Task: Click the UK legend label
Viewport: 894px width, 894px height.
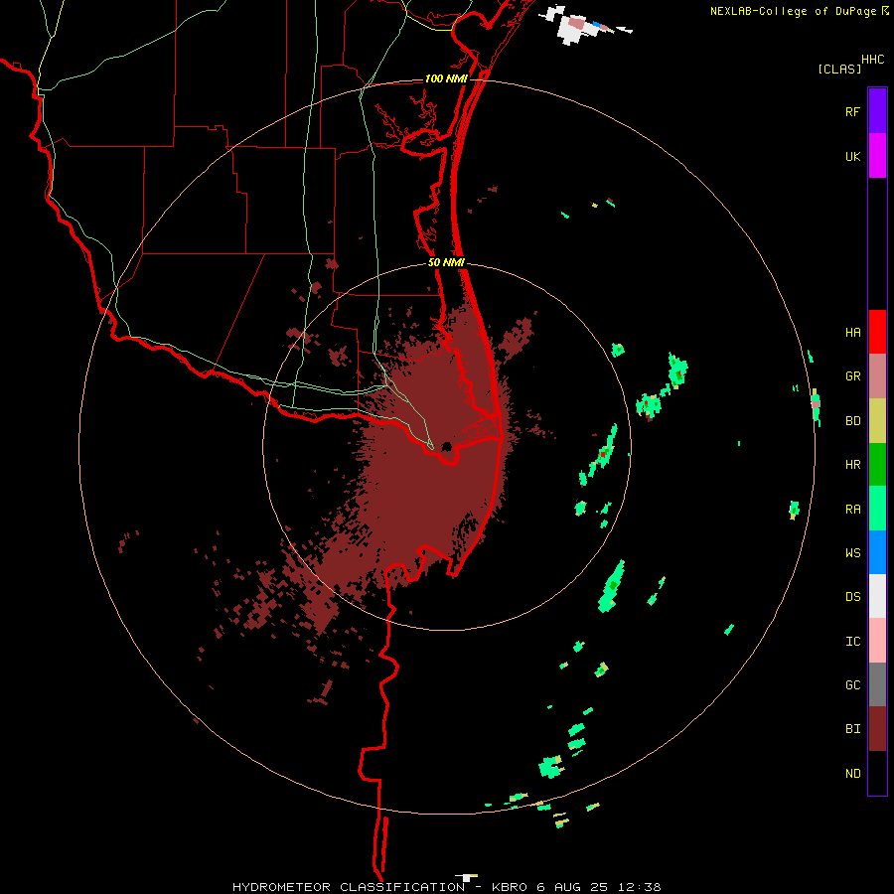Action: point(852,156)
